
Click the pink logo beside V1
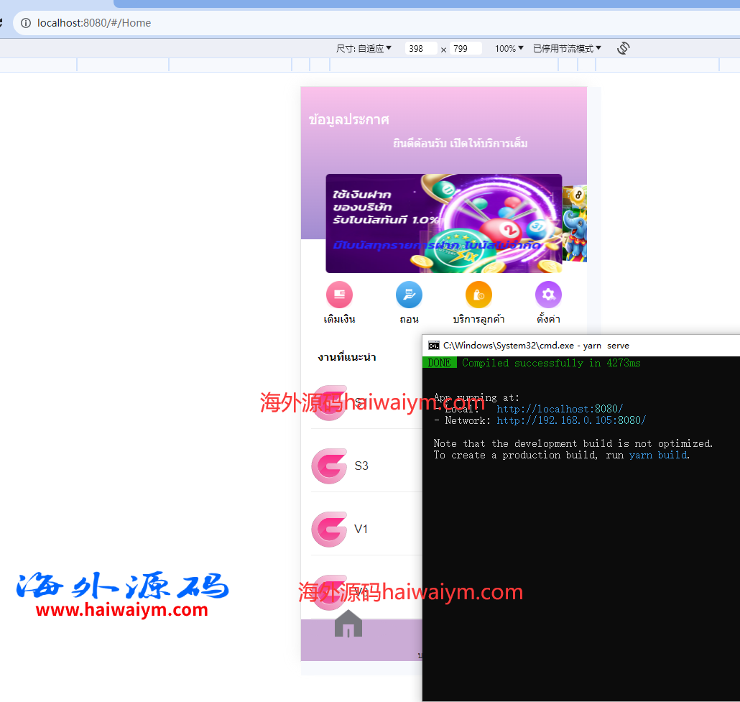click(x=329, y=530)
